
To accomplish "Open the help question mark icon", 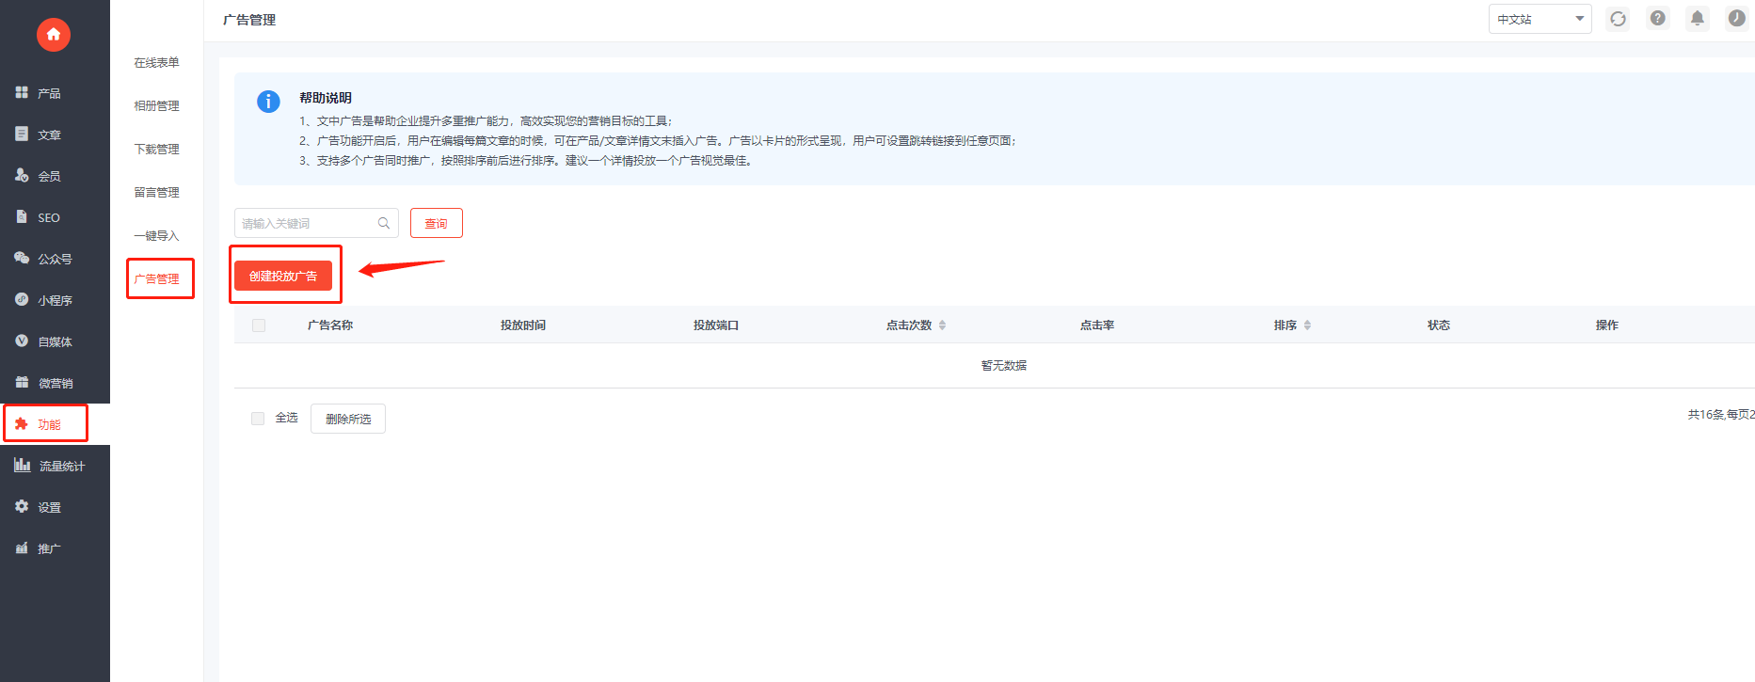I will click(x=1658, y=18).
